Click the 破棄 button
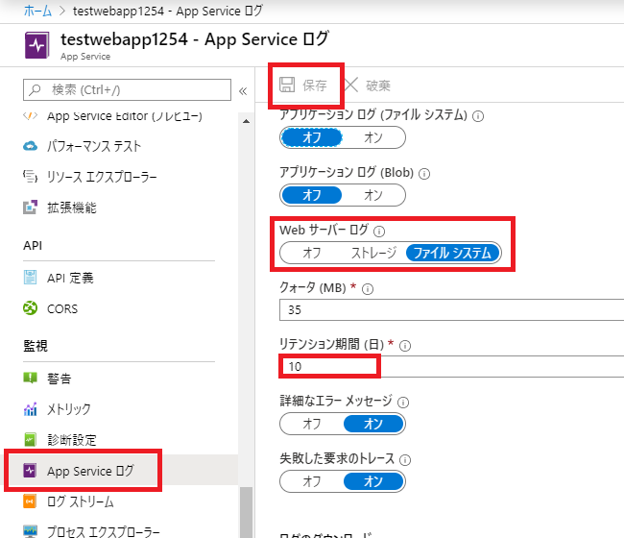This screenshot has width=624, height=538. point(368,85)
